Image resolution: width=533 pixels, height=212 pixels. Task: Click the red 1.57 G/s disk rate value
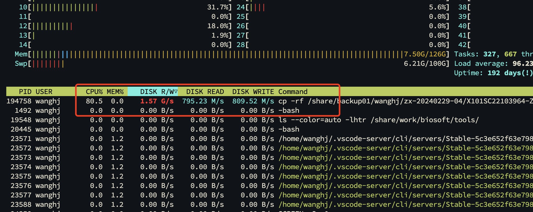[157, 101]
